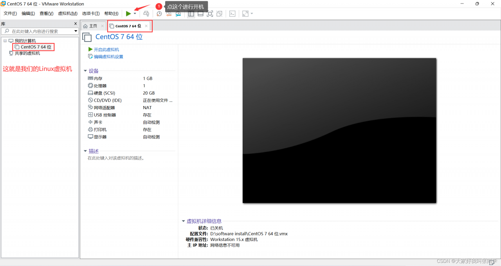501x266 pixels.
Task: Toggle the show library sidebar view icon
Action: 191,14
